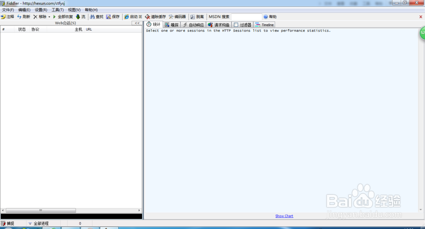Open the 全部进程 process filter in status bar

click(39, 223)
